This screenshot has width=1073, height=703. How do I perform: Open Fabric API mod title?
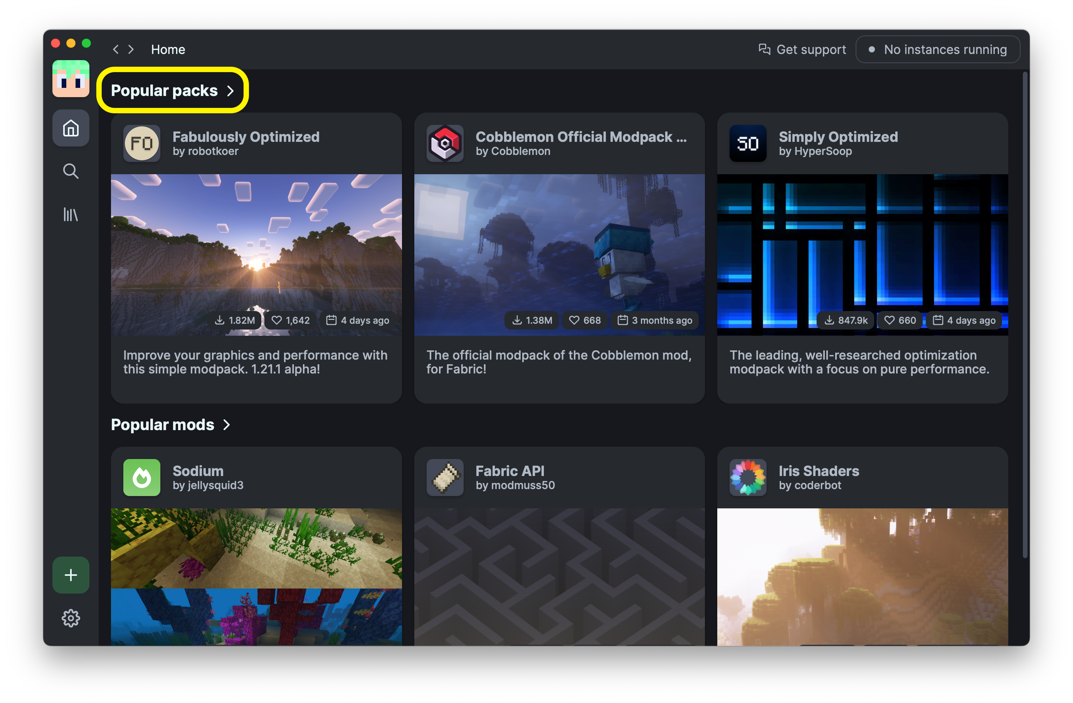[x=510, y=471]
